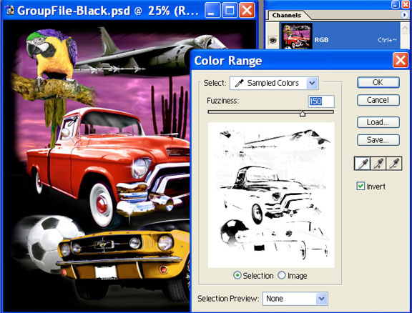The image size is (412, 313).
Task: Open the Channels panel flyout menu arrow
Action: [x=404, y=15]
